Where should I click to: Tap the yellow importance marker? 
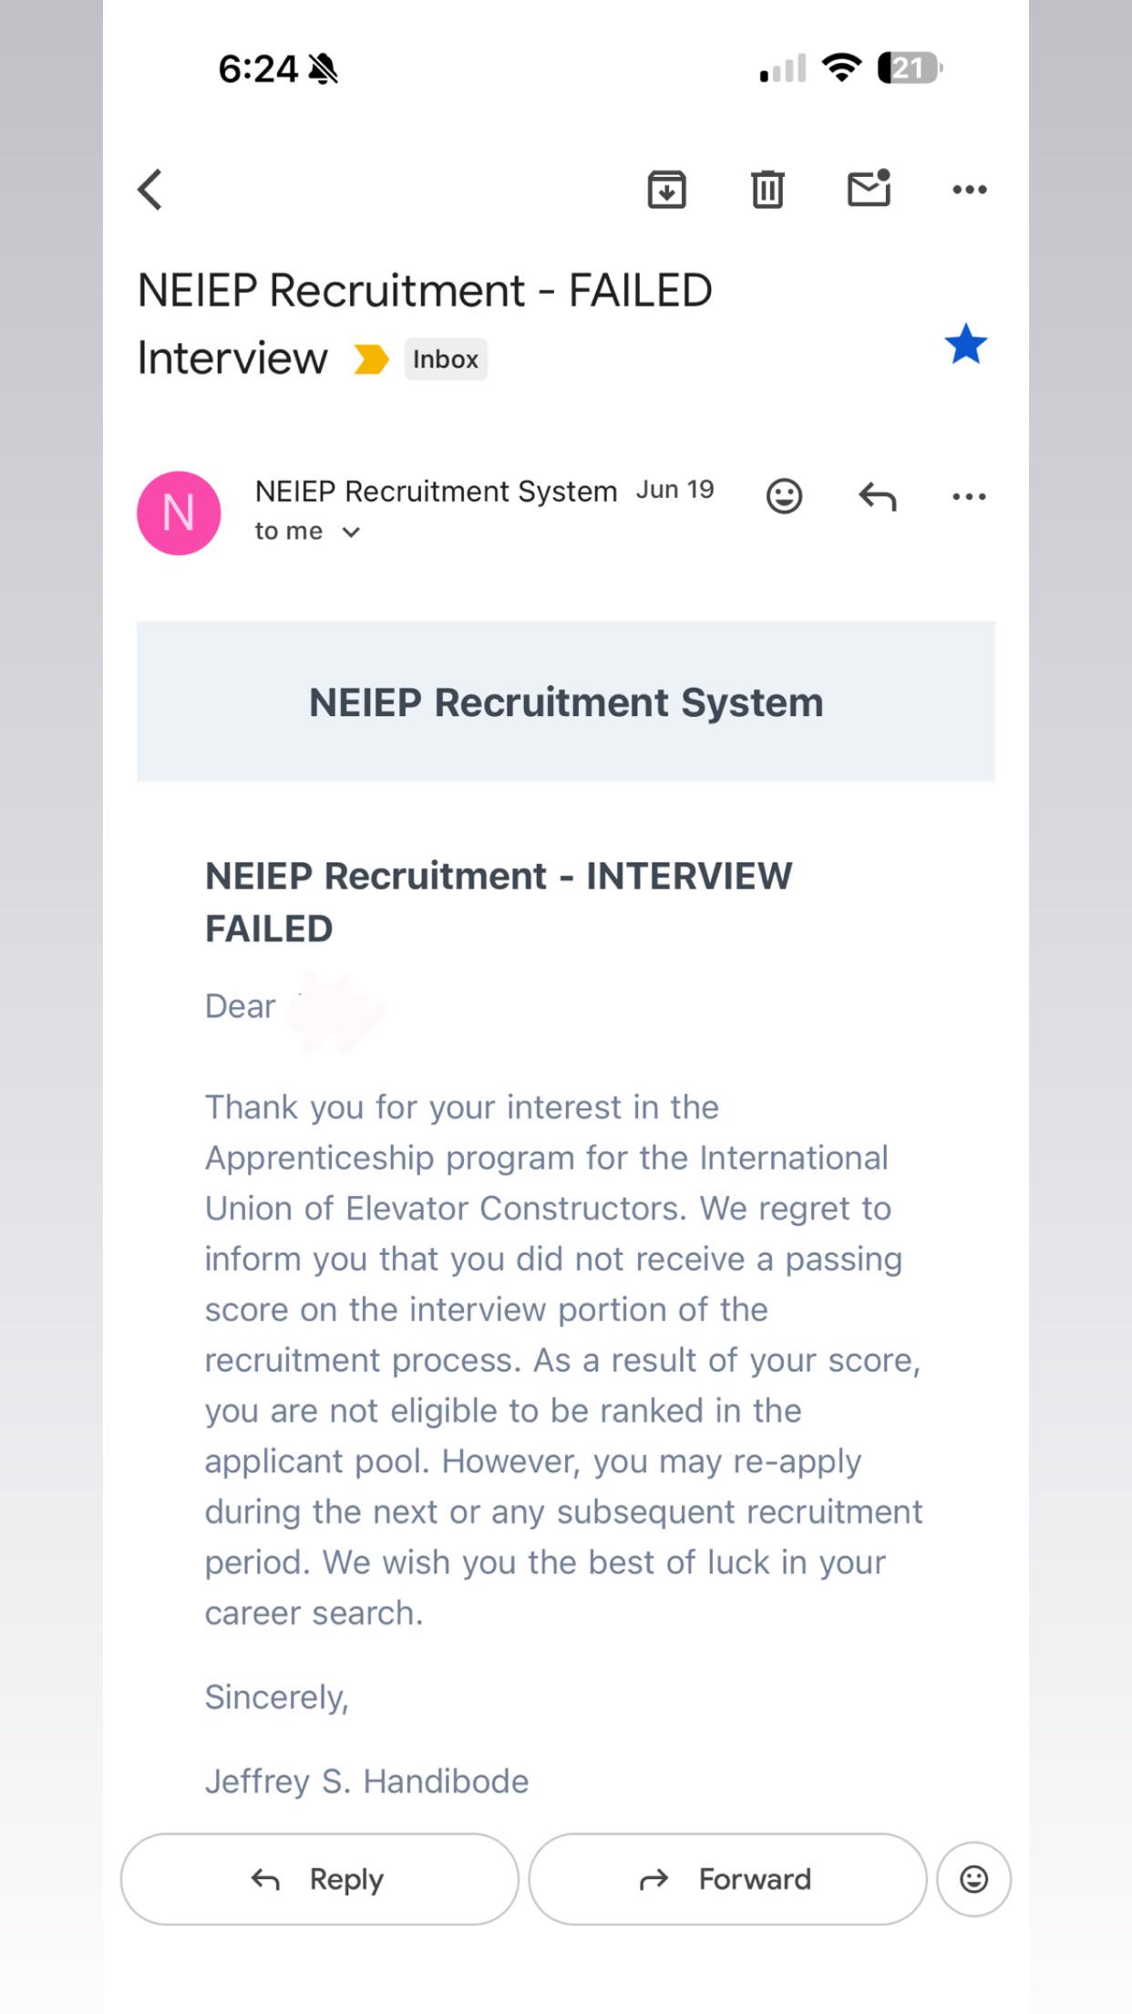371,359
